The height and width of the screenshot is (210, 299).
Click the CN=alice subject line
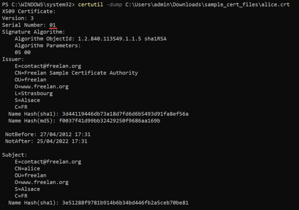pyautogui.click(x=27, y=168)
